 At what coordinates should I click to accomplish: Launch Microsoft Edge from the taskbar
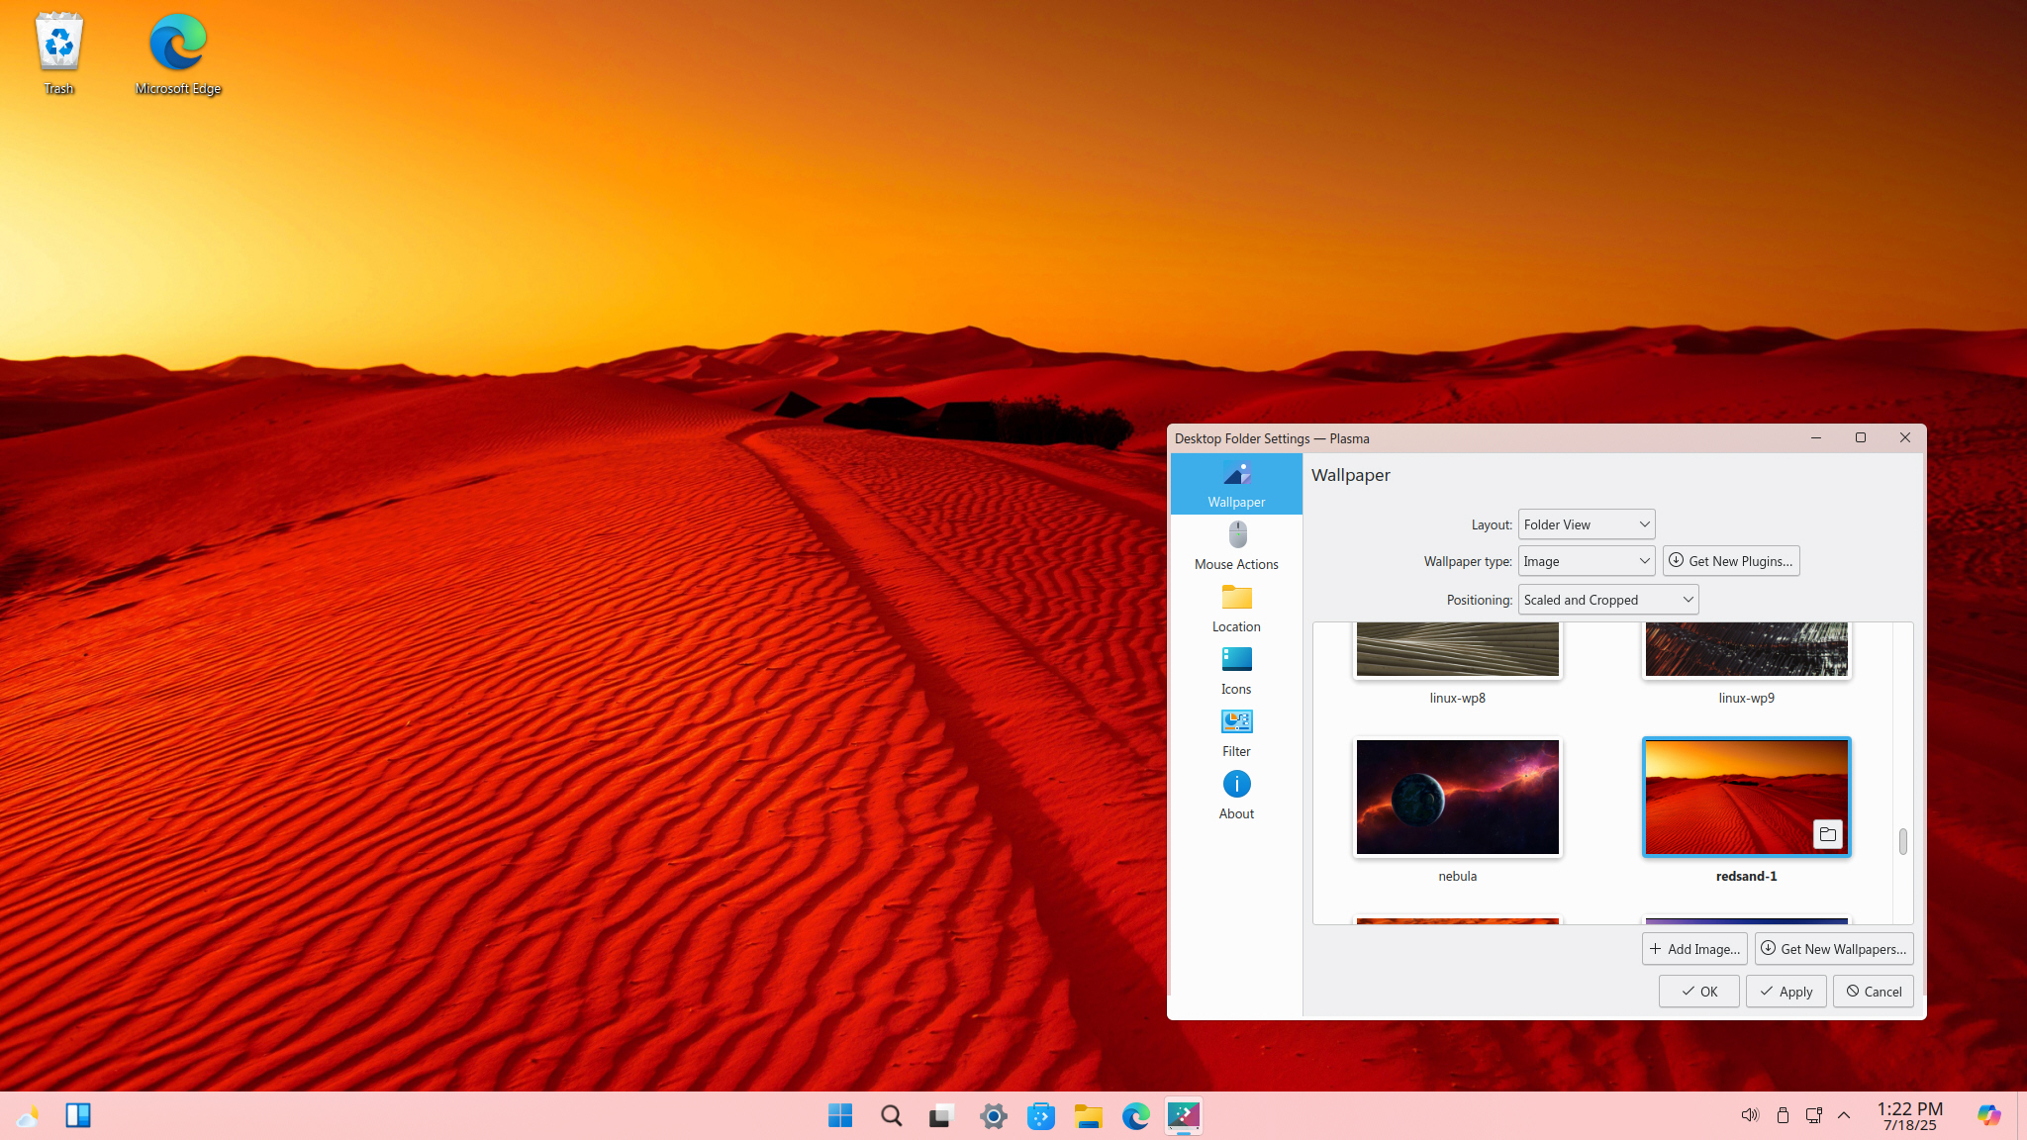coord(1135,1115)
